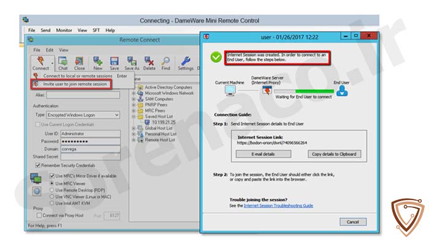Expand SAM Computers tree node
The height and width of the screenshot is (241, 429).
(134, 99)
